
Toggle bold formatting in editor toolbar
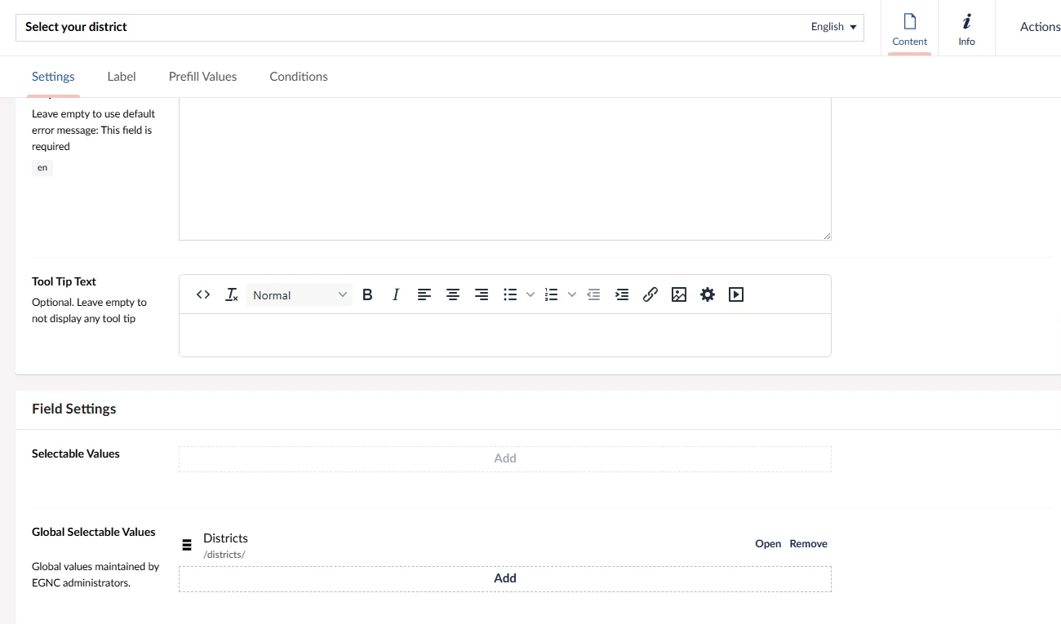click(367, 294)
